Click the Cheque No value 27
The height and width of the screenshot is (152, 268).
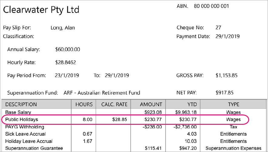tap(218, 28)
